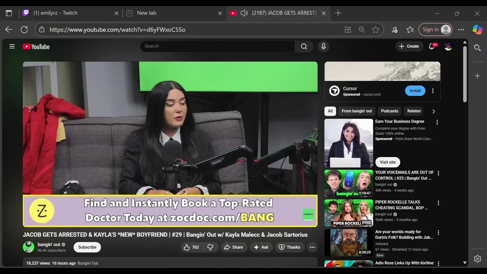Click Visit site on Penn State ad
The image size is (487, 274).
click(388, 162)
